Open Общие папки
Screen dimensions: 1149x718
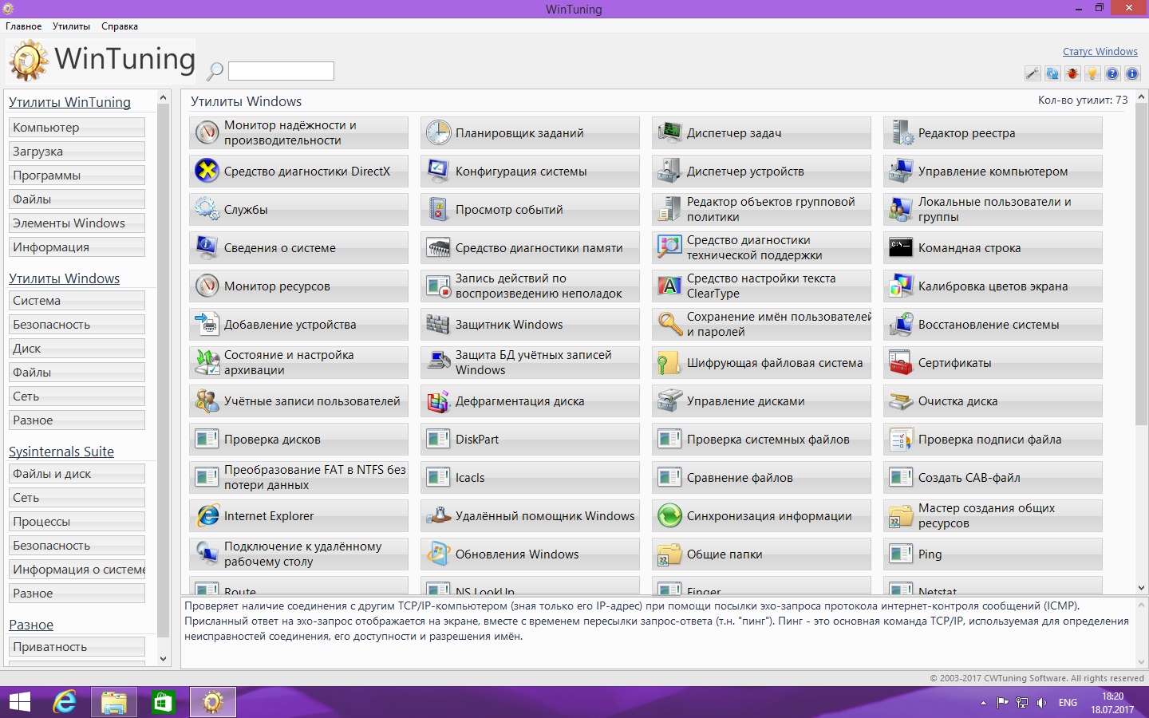[761, 554]
